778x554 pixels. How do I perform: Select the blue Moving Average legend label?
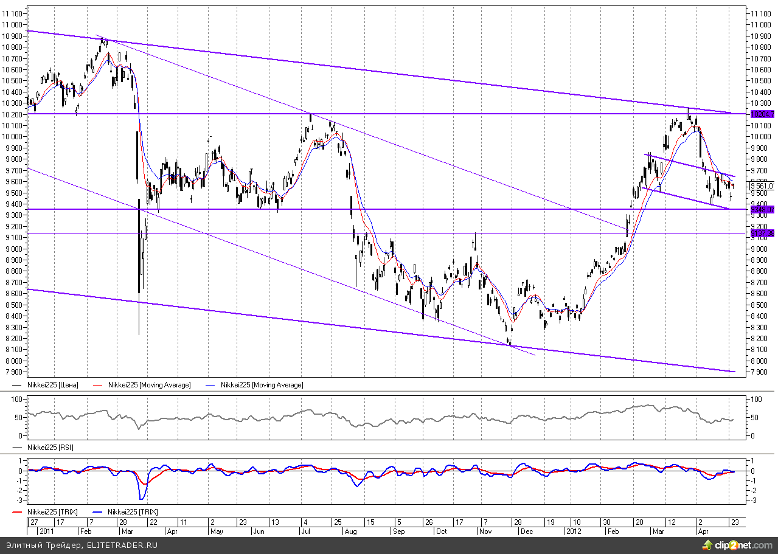pyautogui.click(x=262, y=385)
